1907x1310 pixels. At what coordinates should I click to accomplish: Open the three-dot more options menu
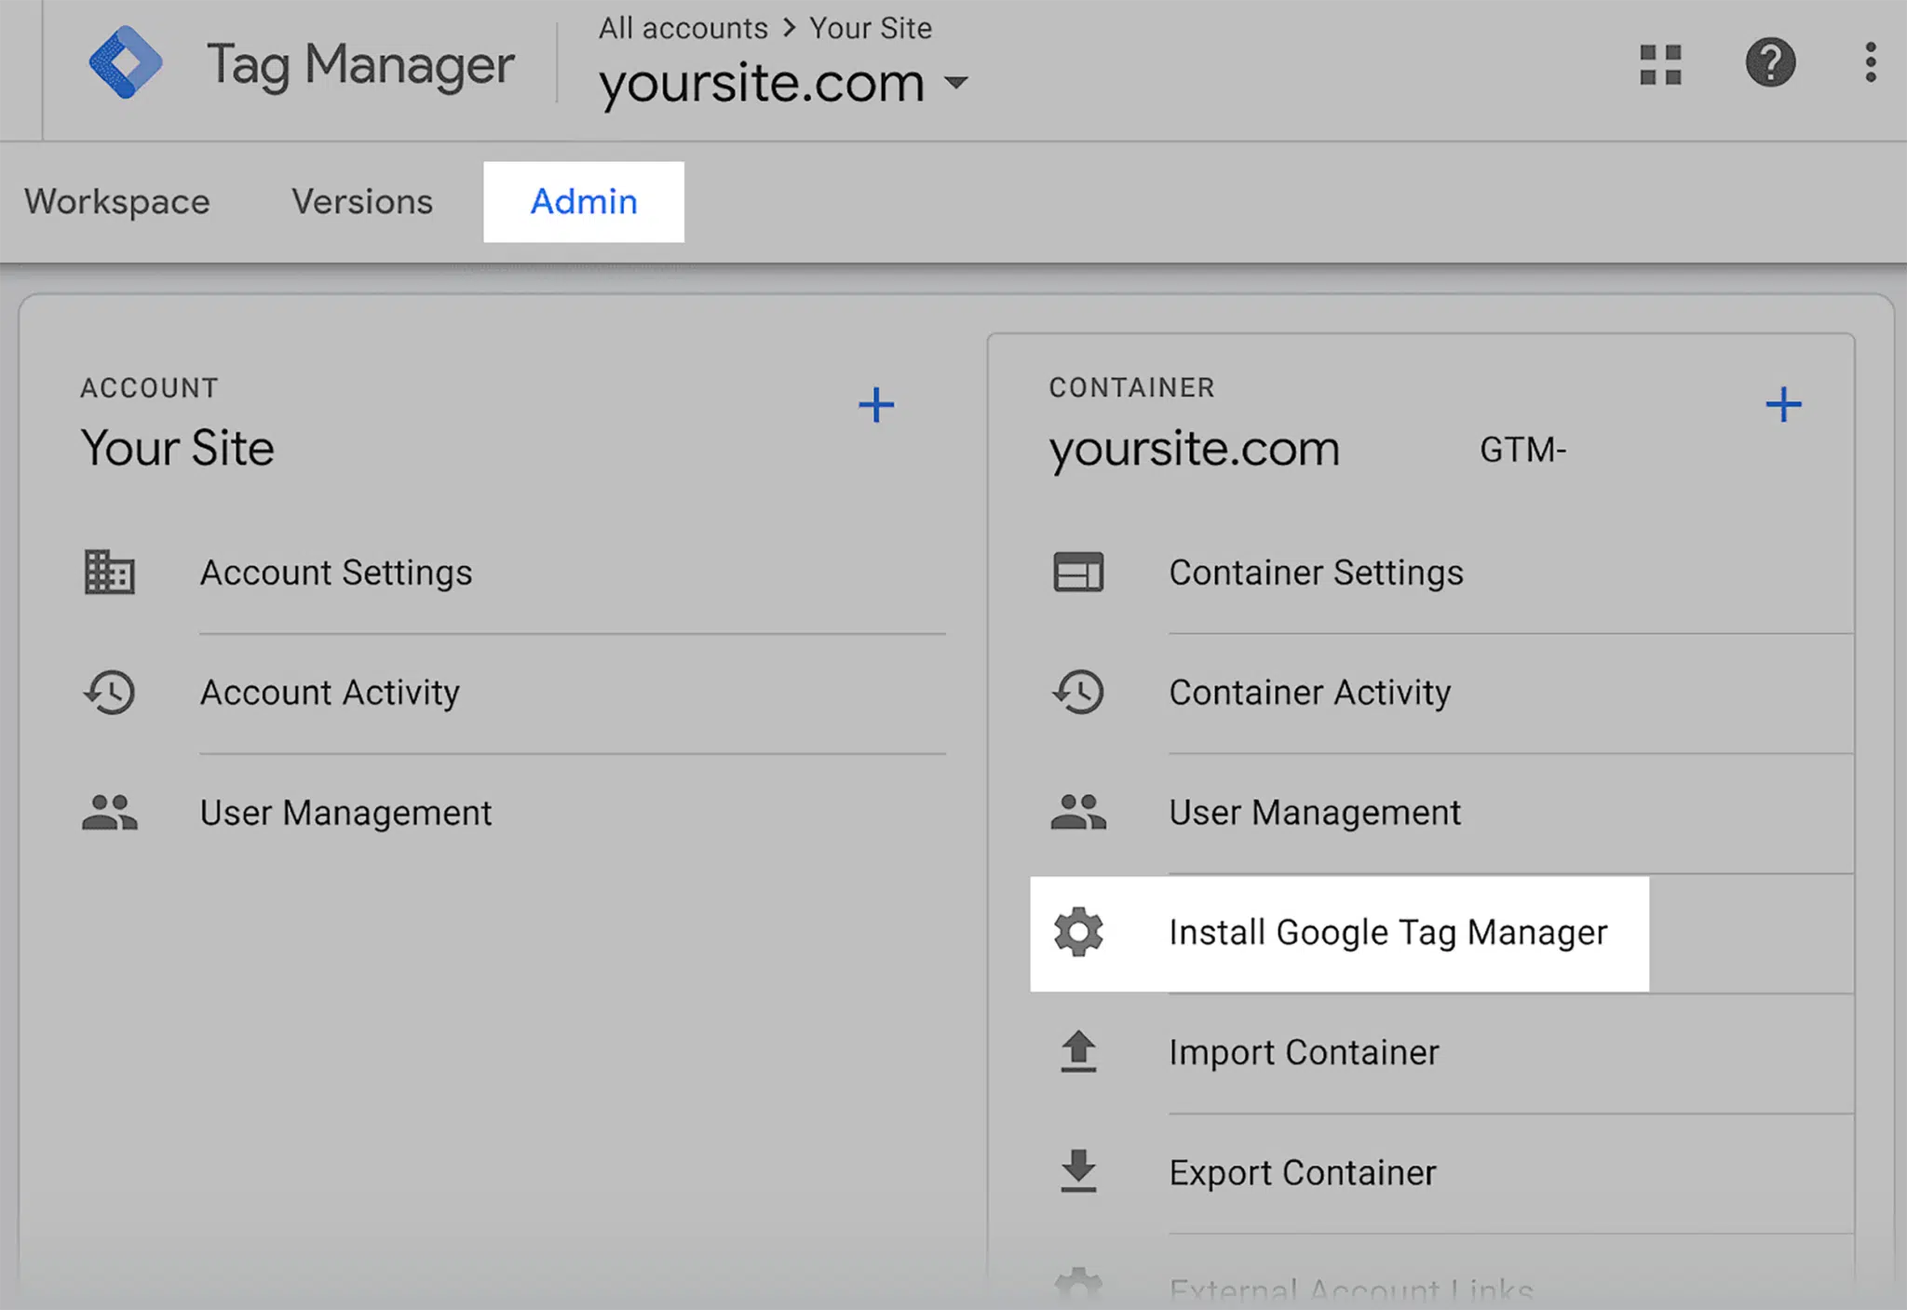pos(1870,62)
